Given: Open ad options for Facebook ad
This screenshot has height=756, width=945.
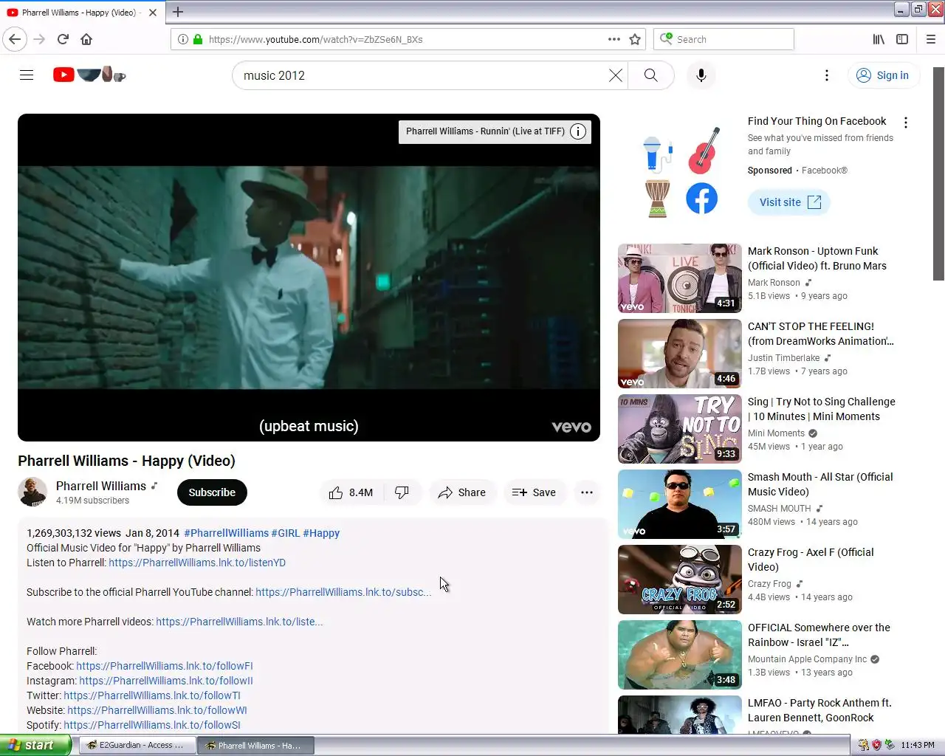Looking at the screenshot, I should (x=906, y=123).
